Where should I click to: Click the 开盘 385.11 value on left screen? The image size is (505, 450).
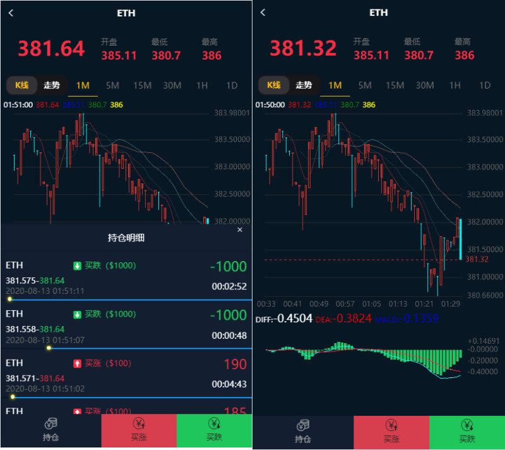point(119,56)
